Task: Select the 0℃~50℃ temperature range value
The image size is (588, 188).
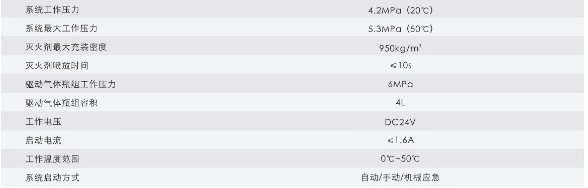Action: [400, 159]
